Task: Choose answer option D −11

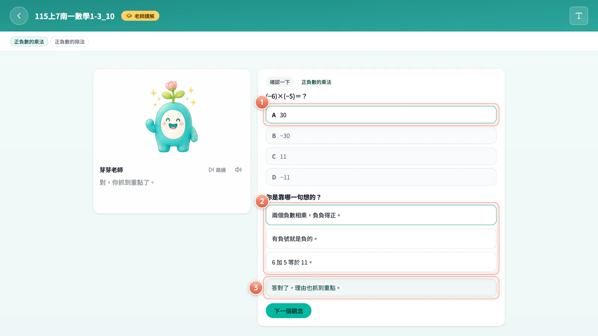Action: pyautogui.click(x=381, y=177)
